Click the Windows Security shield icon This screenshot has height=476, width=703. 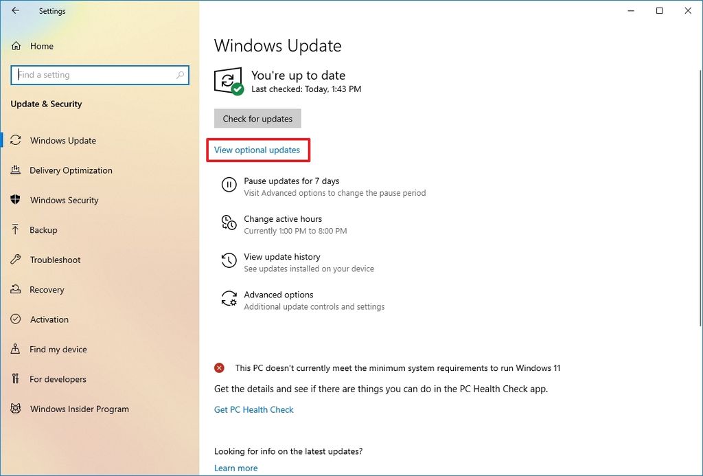(x=16, y=200)
